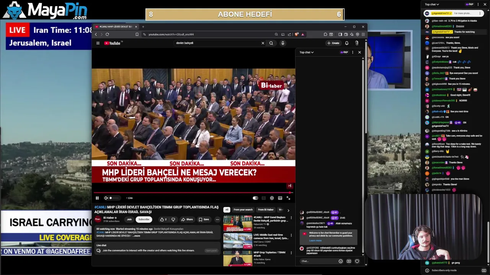Open menu dots for 'LIVE: Middle East real-time' video

(x=291, y=235)
